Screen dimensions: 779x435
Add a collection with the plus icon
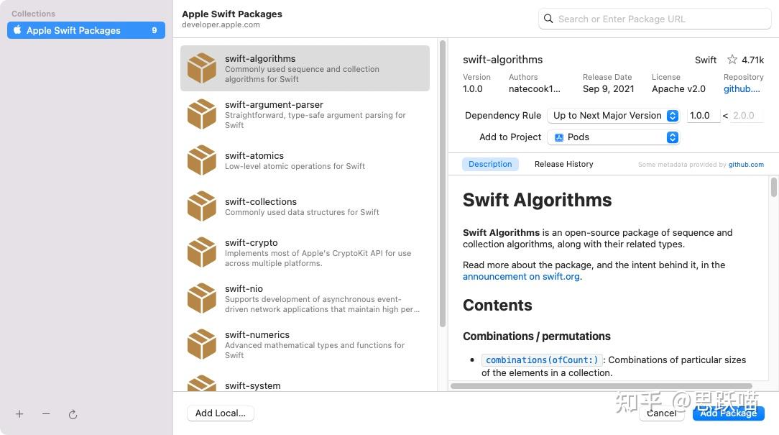click(x=19, y=414)
